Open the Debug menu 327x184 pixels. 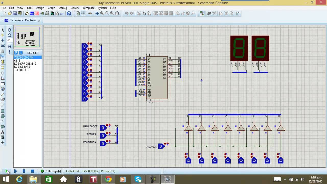tap(63, 8)
